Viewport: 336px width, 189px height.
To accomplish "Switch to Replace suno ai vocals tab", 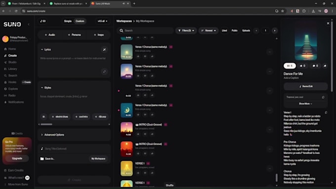I will (x=68, y=3).
